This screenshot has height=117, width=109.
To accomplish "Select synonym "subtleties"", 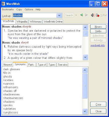I will [x=9, y=109].
